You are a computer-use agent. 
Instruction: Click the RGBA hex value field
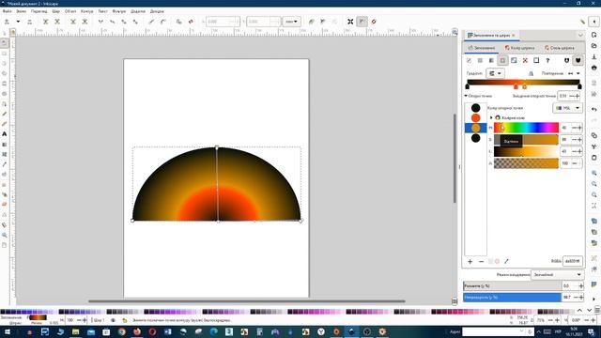[573, 261]
